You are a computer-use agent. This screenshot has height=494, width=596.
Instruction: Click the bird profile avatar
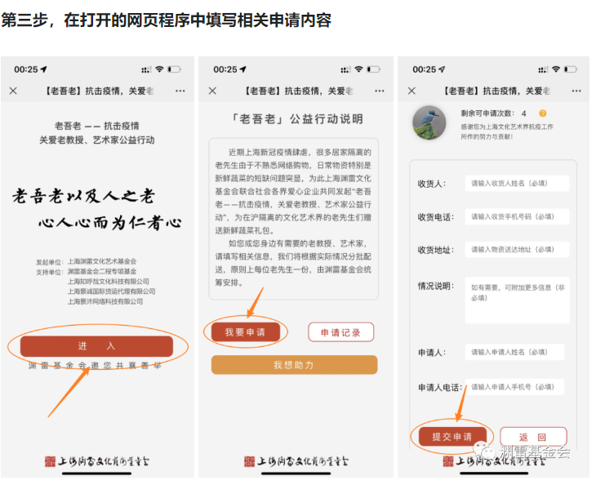tap(429, 121)
